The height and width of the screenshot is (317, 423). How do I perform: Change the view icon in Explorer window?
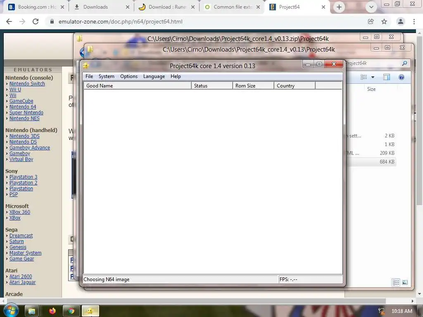[x=364, y=77]
